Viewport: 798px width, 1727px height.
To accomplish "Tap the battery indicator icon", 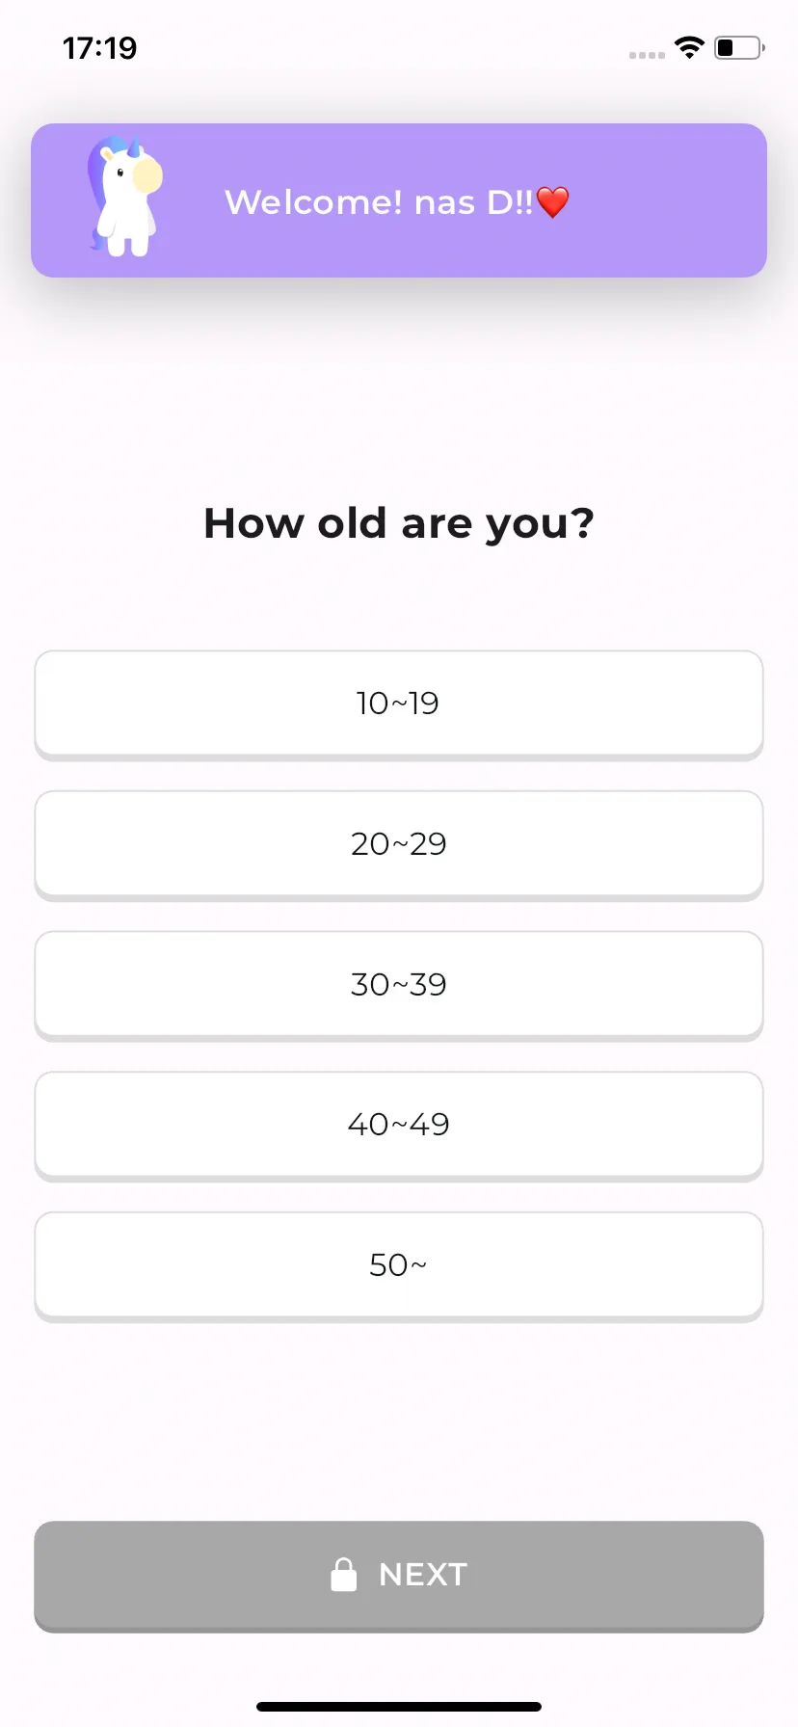I will (739, 47).
